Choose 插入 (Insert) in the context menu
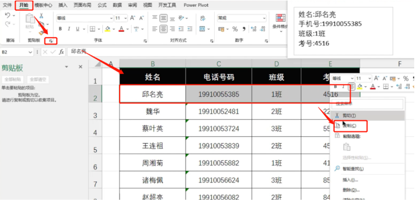 point(368,180)
